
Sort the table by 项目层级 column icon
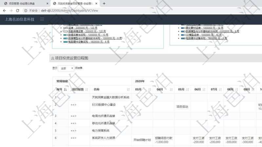87,90
